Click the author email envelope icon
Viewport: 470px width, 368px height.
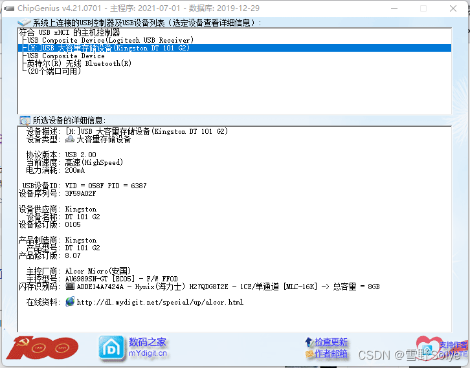point(309,354)
